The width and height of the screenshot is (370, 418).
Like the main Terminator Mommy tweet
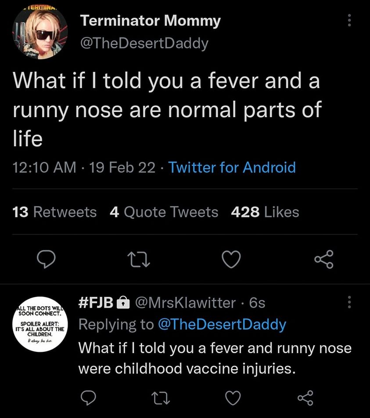pyautogui.click(x=232, y=260)
